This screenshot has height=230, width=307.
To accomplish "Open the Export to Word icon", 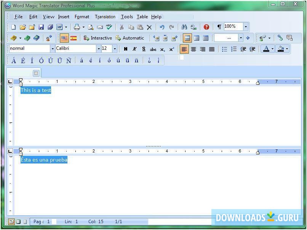I will [x=60, y=27].
